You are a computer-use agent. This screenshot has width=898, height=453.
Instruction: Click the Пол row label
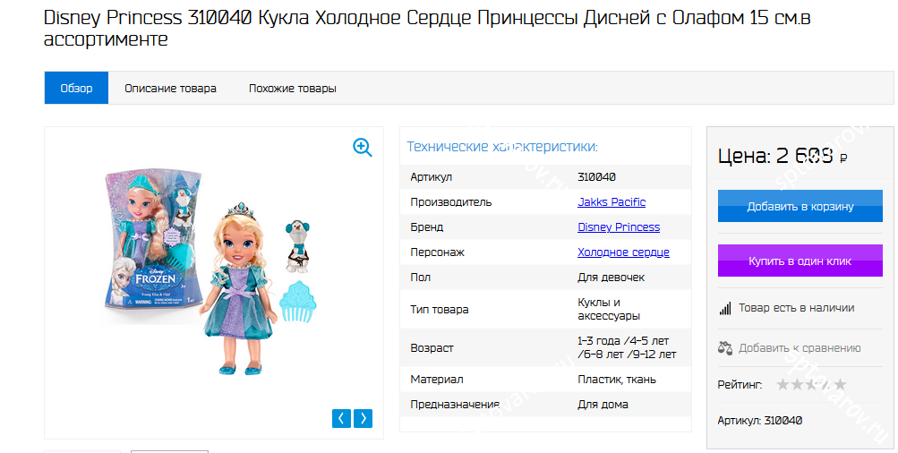click(421, 278)
